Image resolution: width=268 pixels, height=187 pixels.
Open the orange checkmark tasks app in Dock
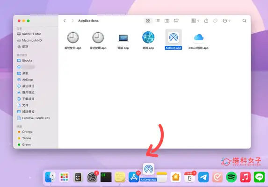(x=217, y=177)
